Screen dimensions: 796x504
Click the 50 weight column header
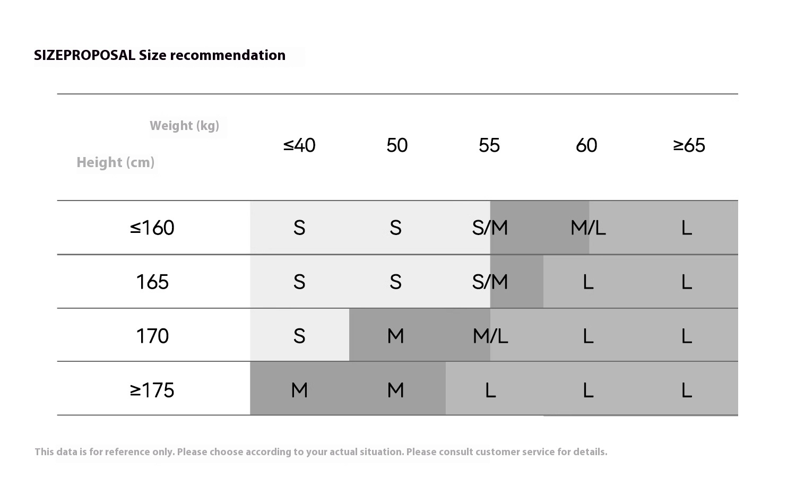[397, 145]
